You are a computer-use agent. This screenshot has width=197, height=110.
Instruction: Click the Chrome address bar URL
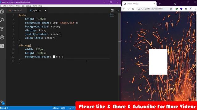(152, 9)
